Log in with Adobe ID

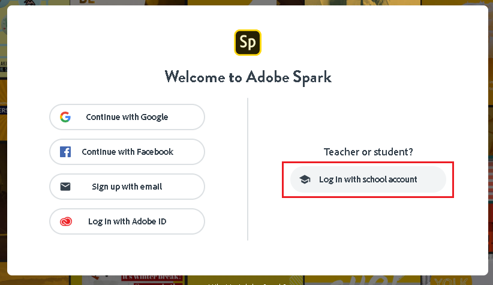[127, 221]
